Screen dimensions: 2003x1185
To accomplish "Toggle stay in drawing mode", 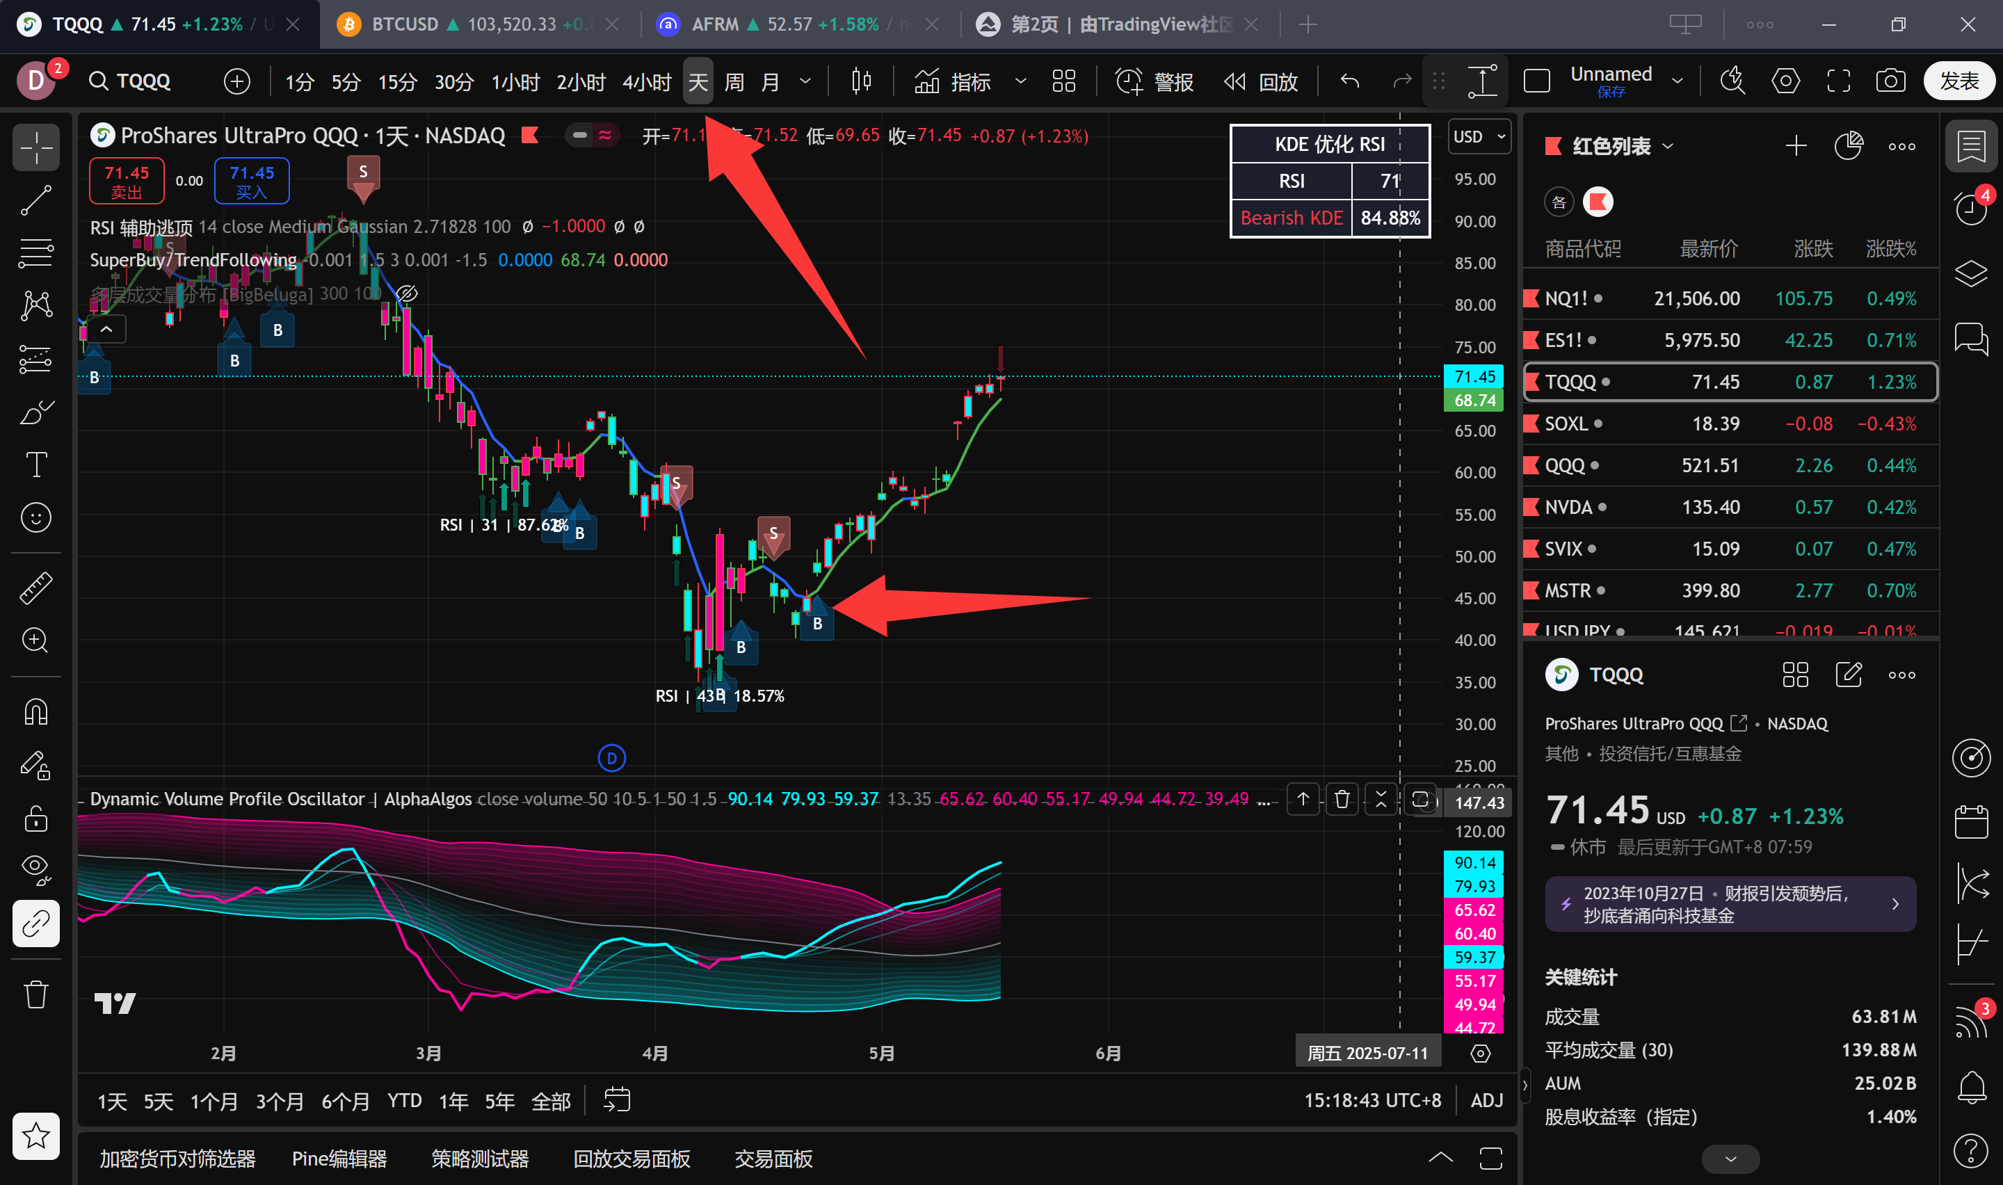I will point(36,765).
